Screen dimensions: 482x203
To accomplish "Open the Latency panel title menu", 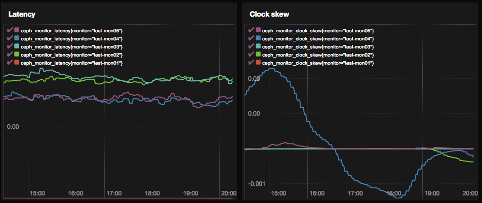I will (x=22, y=14).
